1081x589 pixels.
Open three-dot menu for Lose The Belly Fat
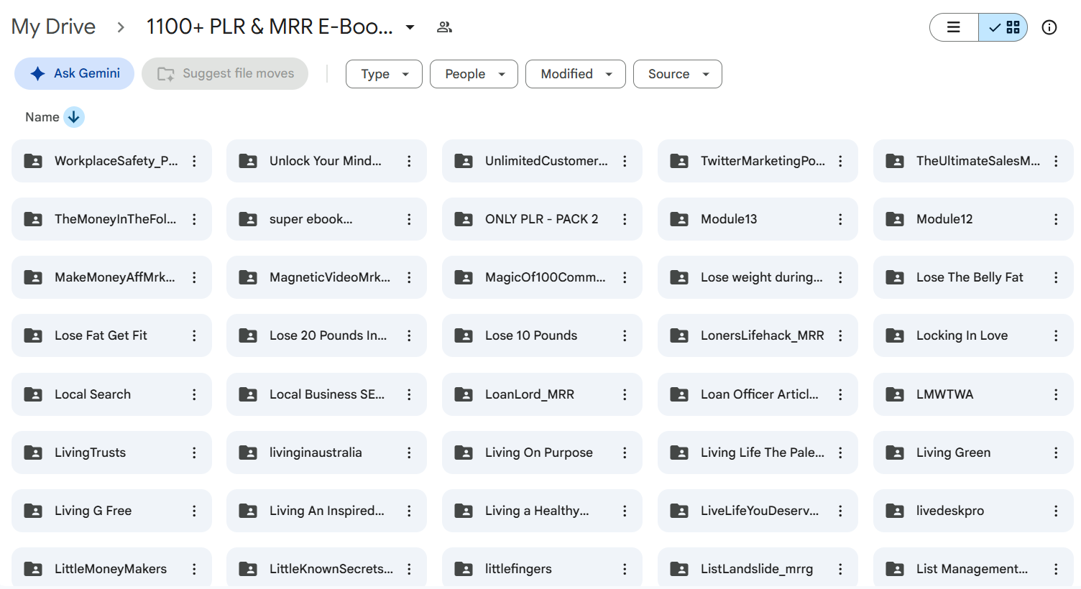[x=1056, y=277]
